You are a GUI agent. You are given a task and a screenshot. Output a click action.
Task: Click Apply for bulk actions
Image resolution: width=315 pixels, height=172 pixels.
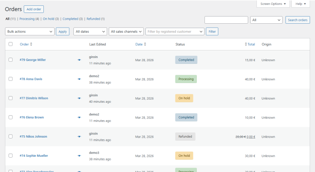click(x=63, y=32)
